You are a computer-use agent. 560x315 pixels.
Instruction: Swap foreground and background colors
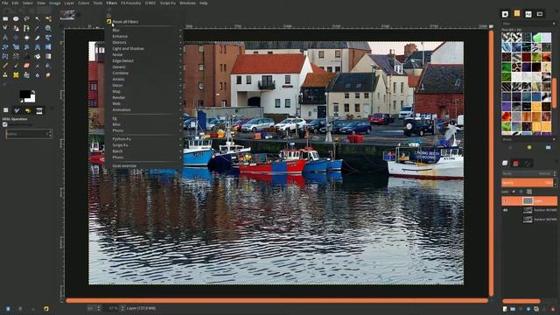pos(33,92)
